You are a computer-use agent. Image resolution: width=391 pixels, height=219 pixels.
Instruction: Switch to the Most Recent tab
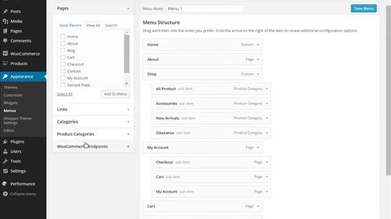pyautogui.click(x=70, y=26)
